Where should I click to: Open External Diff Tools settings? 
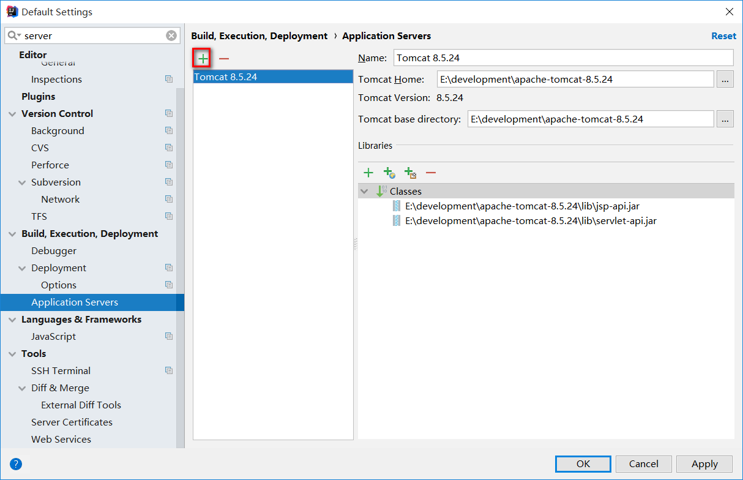coord(81,405)
